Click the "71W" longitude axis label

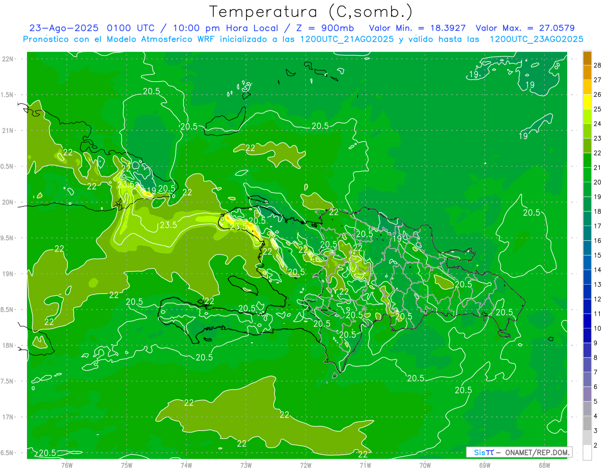click(365, 465)
